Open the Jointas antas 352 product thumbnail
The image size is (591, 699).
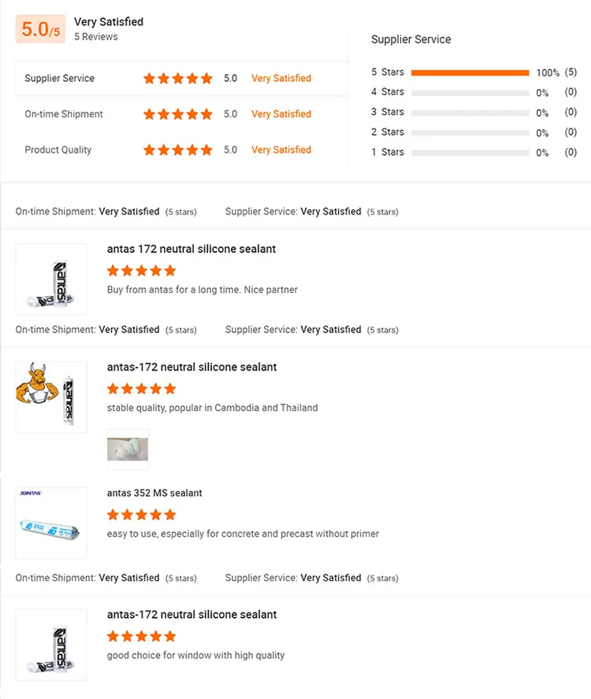pos(51,523)
